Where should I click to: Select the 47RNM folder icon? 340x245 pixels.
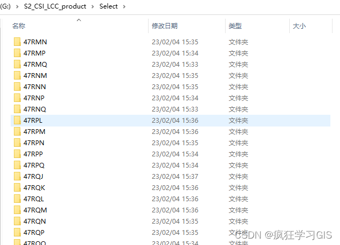click(x=17, y=76)
